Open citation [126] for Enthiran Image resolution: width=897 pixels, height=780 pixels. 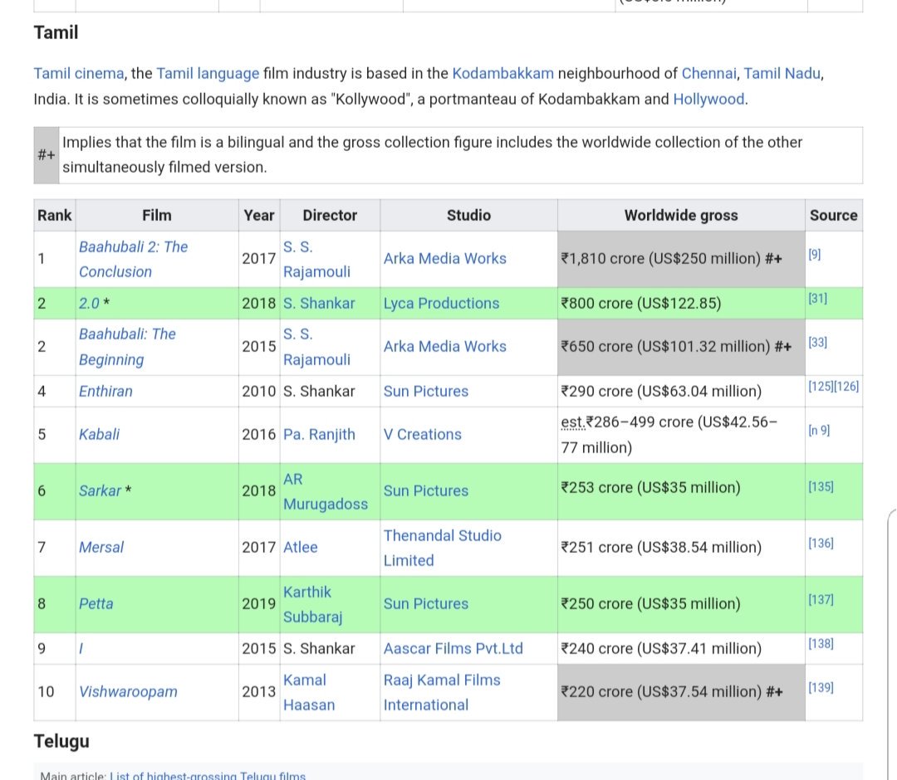(846, 387)
